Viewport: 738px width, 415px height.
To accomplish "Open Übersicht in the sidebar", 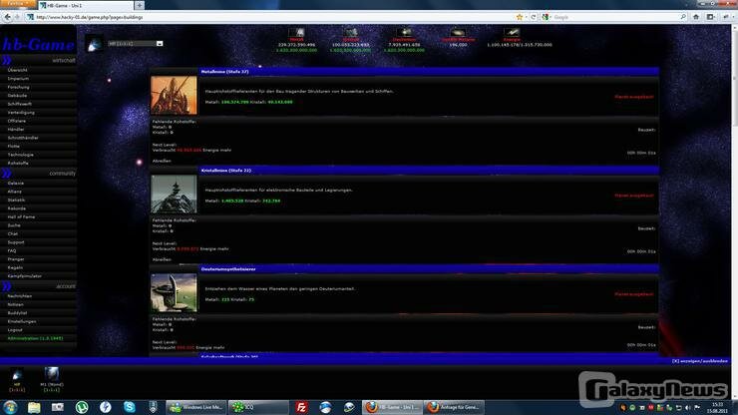I will [x=17, y=70].
